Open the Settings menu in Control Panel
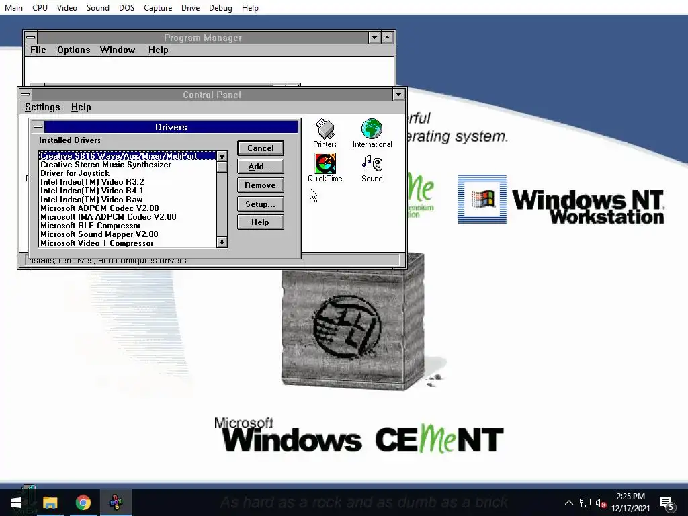688x516 pixels. tap(42, 107)
